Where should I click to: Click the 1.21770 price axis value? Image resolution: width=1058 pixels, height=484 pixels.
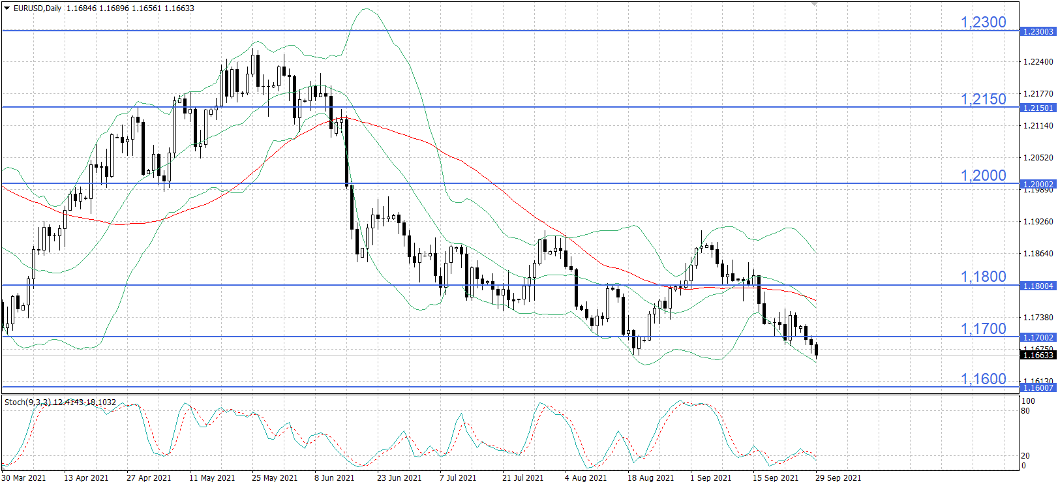click(1038, 94)
